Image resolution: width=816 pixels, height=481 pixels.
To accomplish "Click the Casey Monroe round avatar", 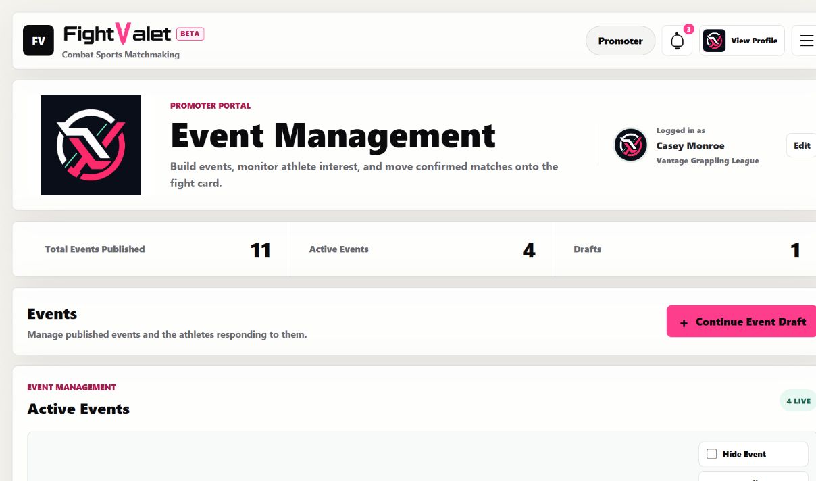I will pos(630,145).
